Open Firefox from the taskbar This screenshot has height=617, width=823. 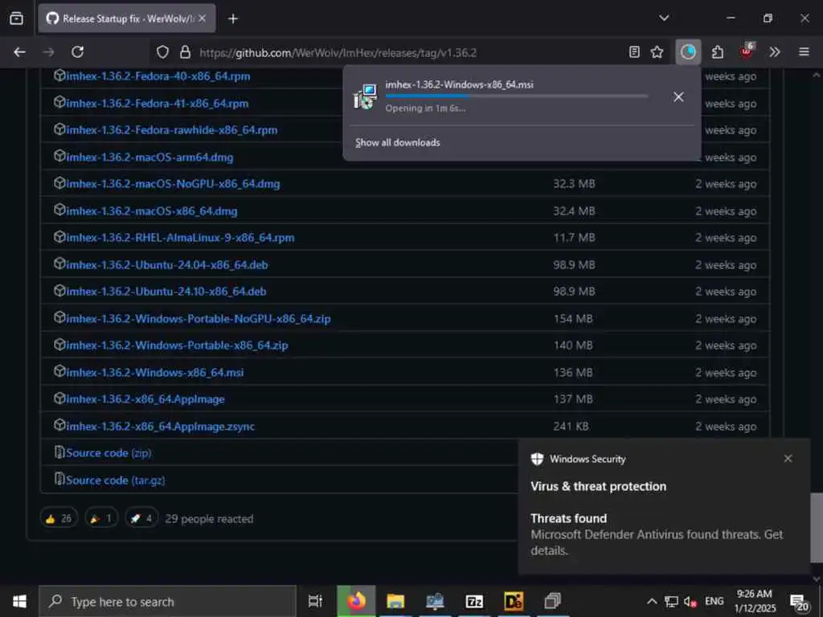[x=356, y=601]
